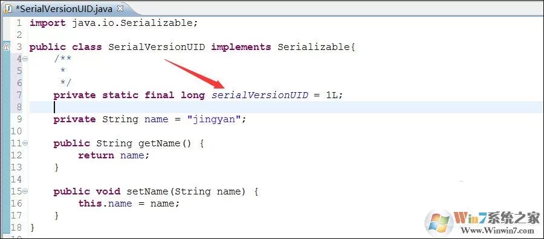This screenshot has width=544, height=239.
Task: Collapse the getName method at line 11
Action: tap(25, 143)
